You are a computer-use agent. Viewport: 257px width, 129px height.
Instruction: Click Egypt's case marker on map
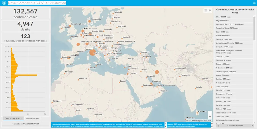pyautogui.click(x=120, y=82)
